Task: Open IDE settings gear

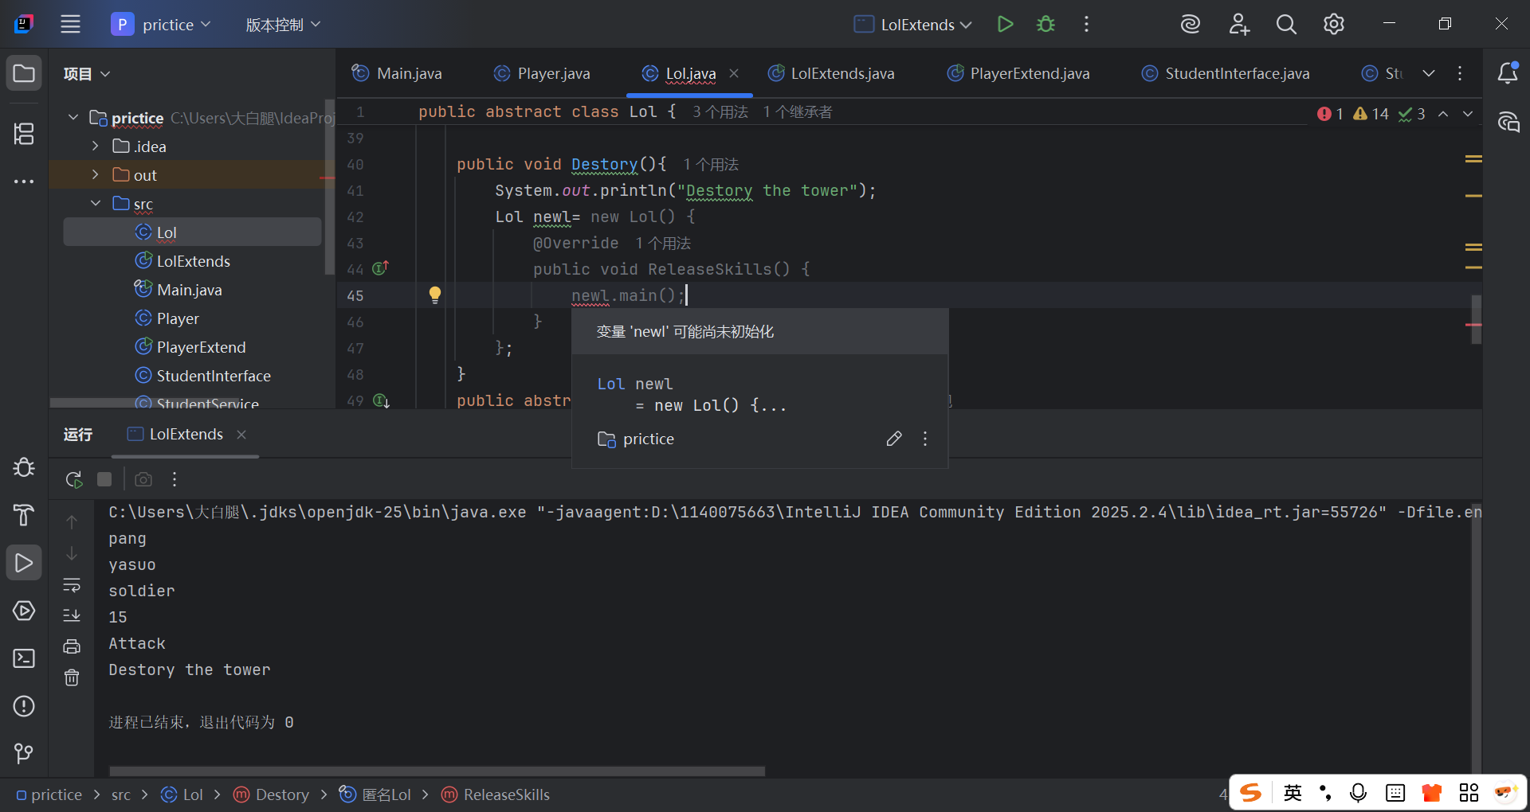Action: [x=1333, y=24]
